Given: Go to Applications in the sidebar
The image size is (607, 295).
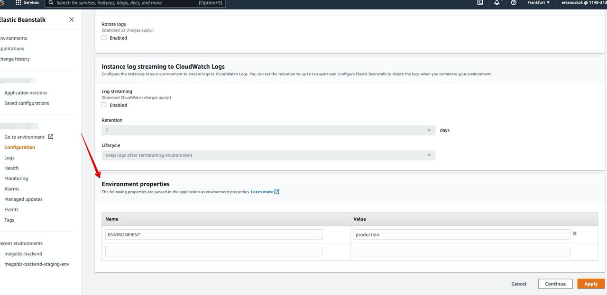Looking at the screenshot, I should tap(12, 49).
